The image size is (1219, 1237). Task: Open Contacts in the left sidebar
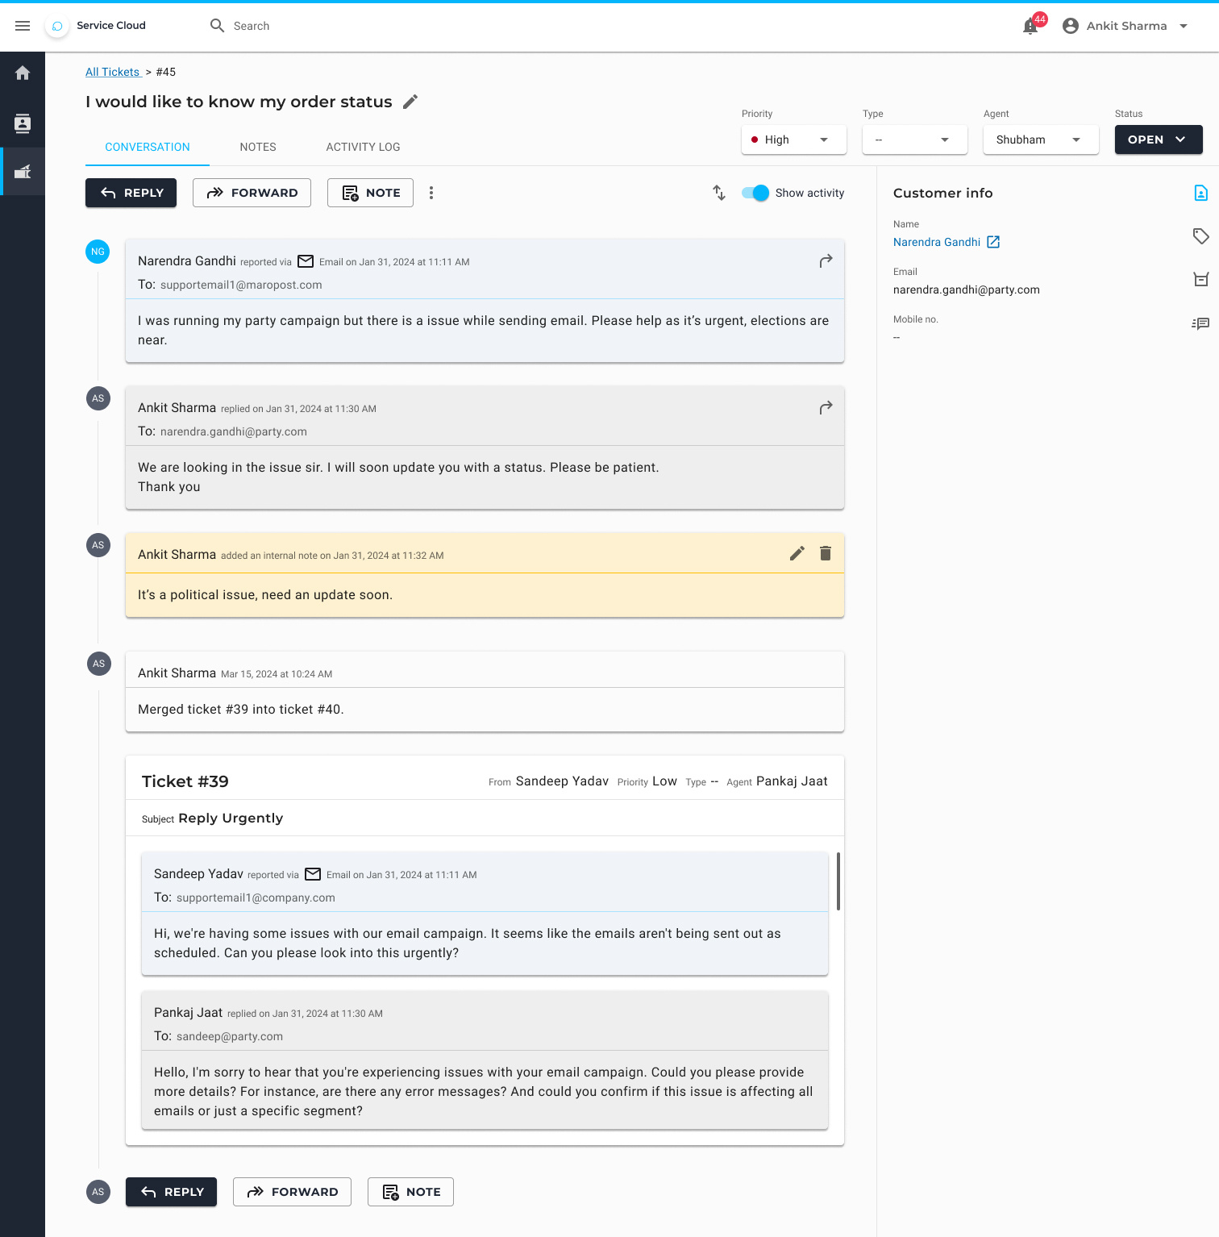click(23, 123)
